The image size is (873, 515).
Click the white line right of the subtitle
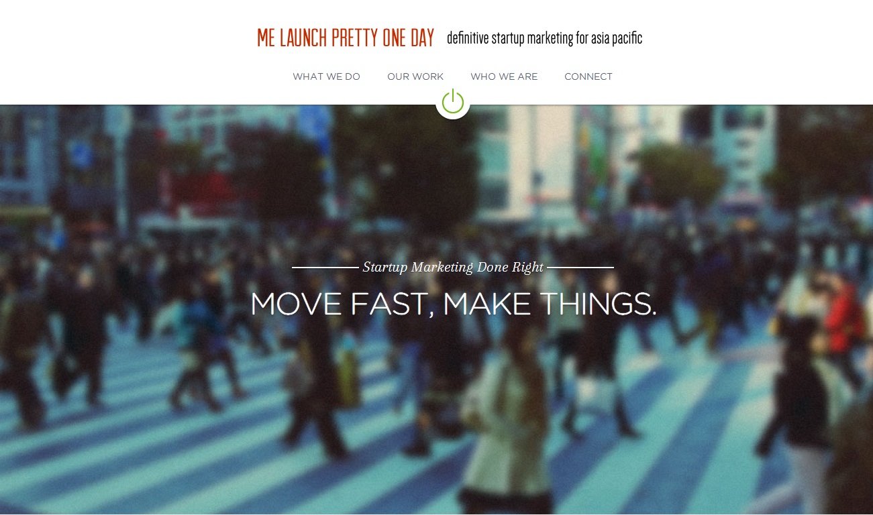[580, 267]
